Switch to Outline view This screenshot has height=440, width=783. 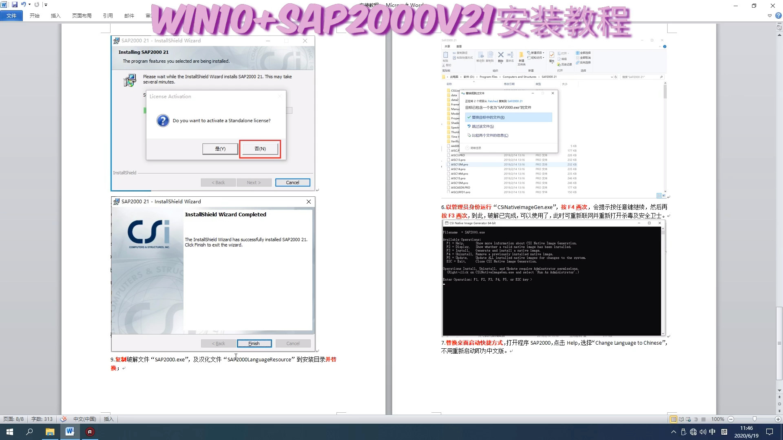696,419
